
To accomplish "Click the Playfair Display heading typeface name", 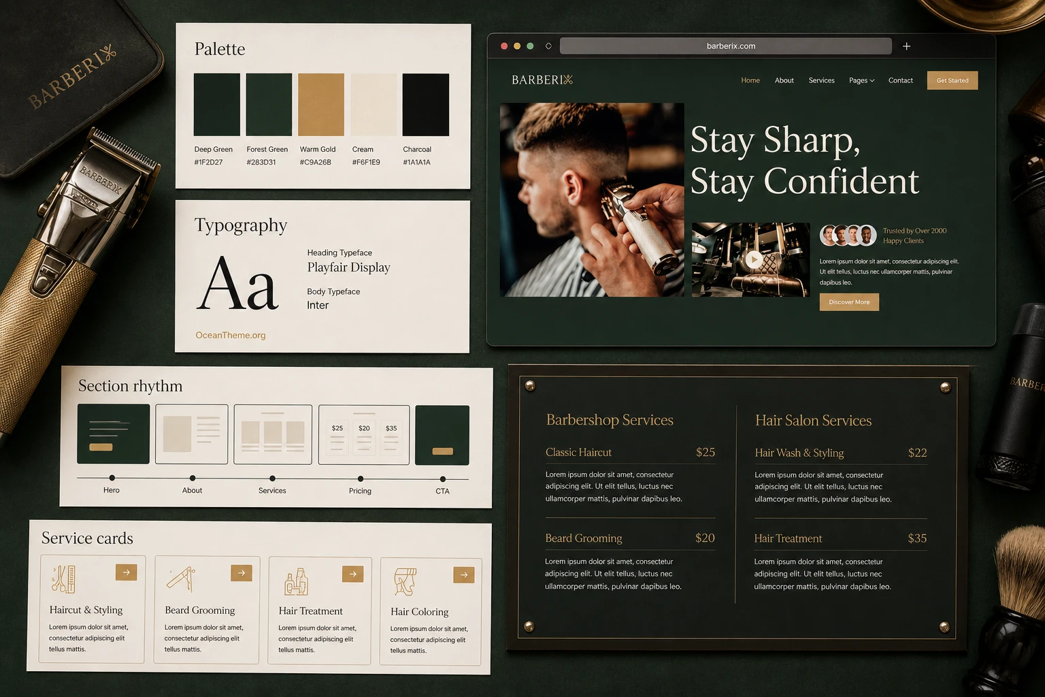I will coord(348,268).
